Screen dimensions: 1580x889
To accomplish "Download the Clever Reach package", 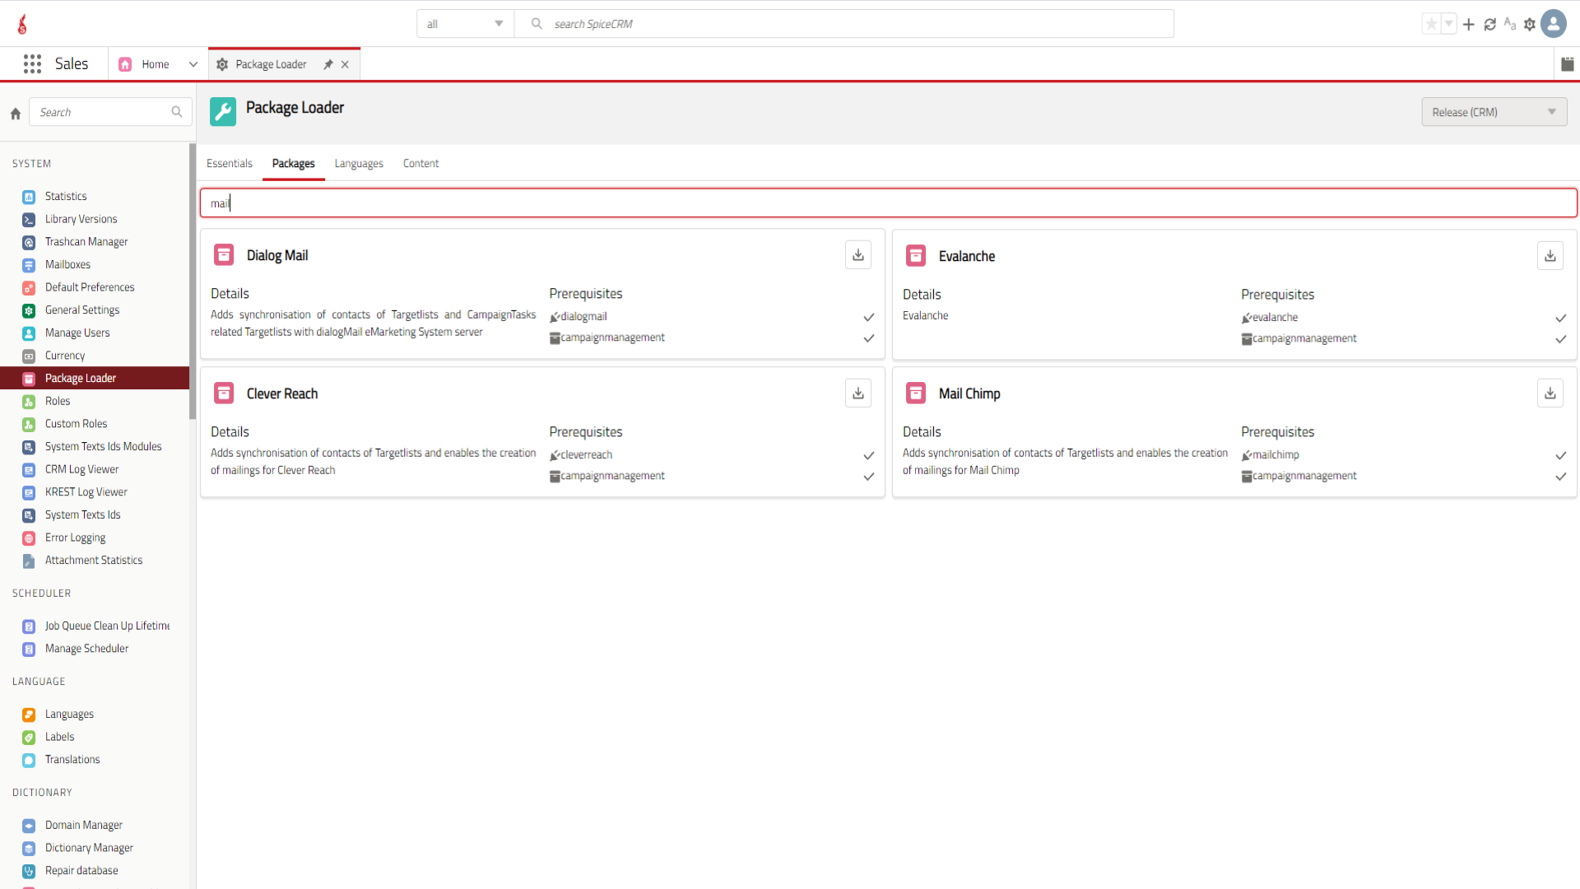I will click(x=857, y=393).
